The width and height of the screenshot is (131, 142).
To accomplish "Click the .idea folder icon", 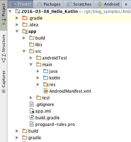I will tap(25, 25).
